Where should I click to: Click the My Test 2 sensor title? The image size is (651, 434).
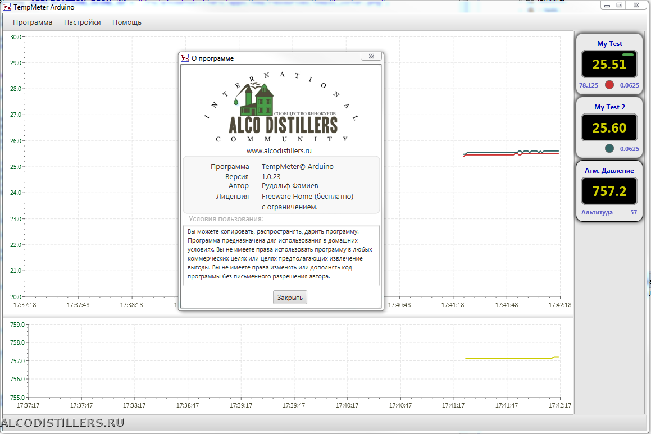pos(609,107)
